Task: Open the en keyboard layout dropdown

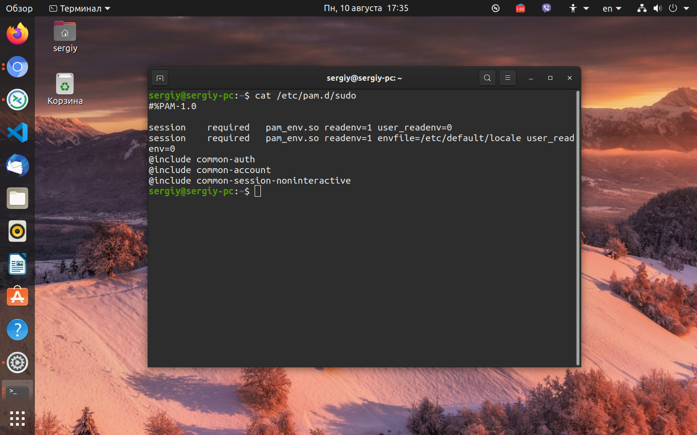Action: 612,8
